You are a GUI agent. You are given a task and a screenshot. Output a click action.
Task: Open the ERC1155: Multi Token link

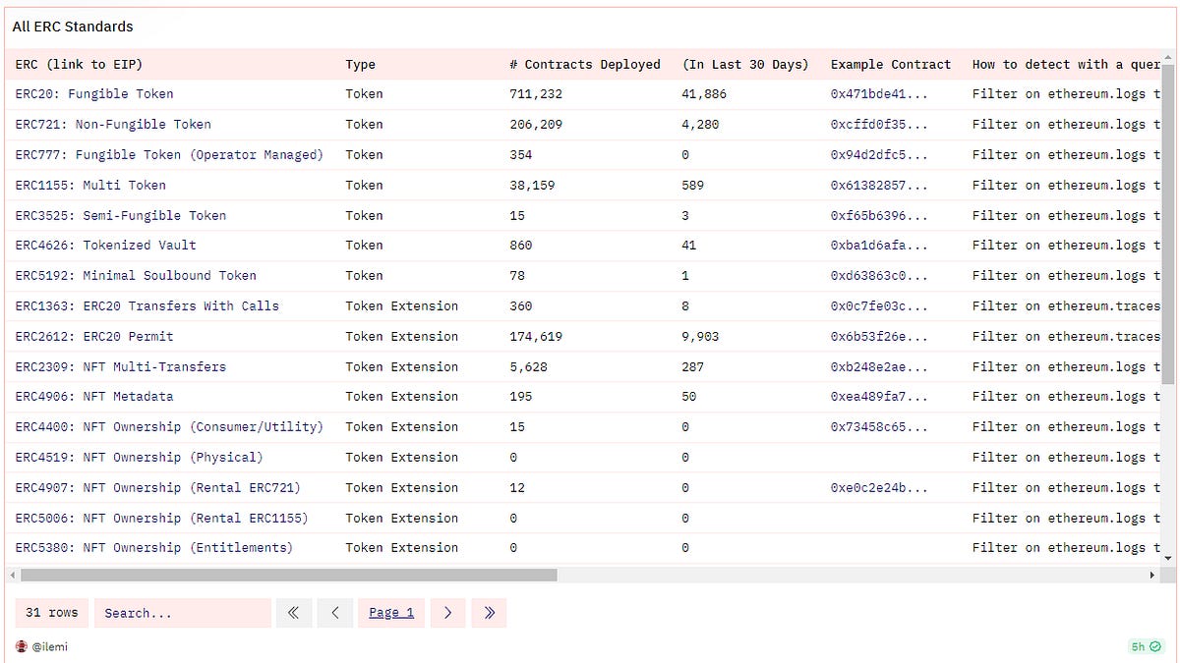click(x=90, y=186)
